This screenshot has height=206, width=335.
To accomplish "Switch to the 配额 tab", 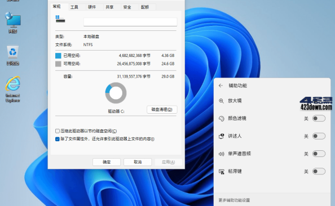I will [x=145, y=7].
